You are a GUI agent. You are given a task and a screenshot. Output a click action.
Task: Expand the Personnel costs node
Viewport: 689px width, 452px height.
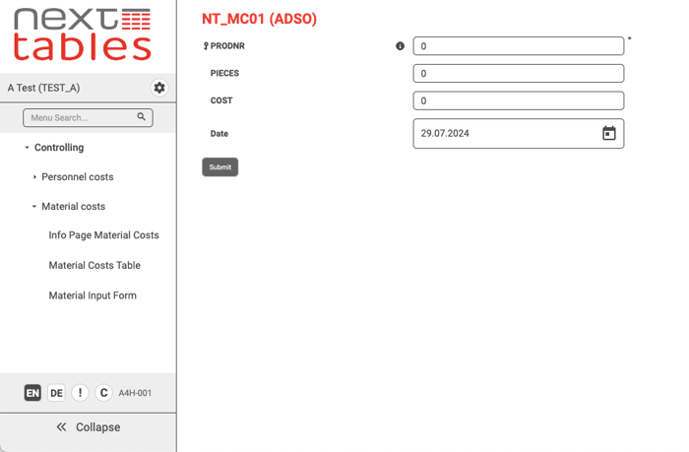point(34,176)
